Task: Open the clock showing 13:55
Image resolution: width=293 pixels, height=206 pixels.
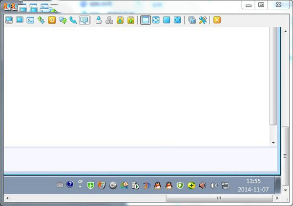Action: click(253, 181)
